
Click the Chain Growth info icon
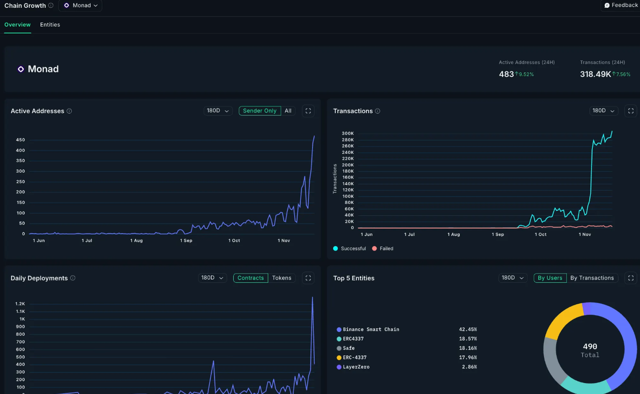coord(50,5)
